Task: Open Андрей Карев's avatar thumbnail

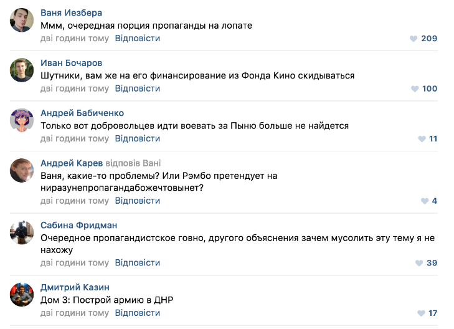Action: tap(22, 170)
